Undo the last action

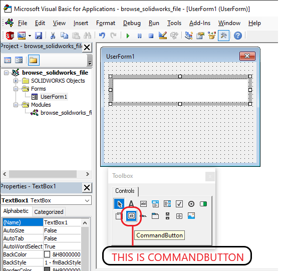click(x=102, y=36)
